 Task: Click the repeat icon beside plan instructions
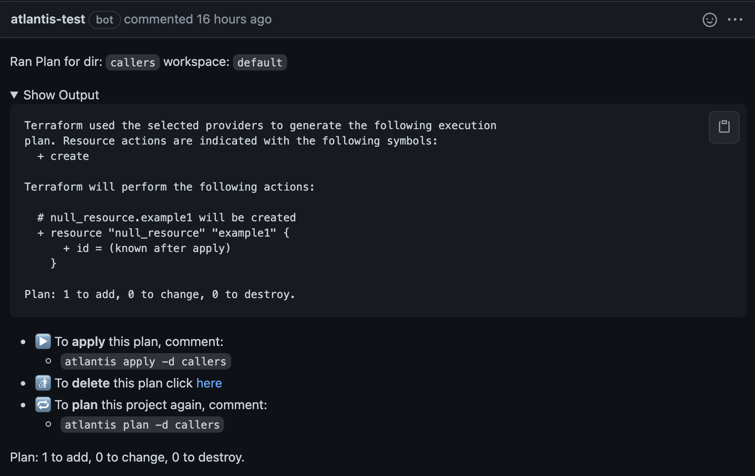pos(43,405)
